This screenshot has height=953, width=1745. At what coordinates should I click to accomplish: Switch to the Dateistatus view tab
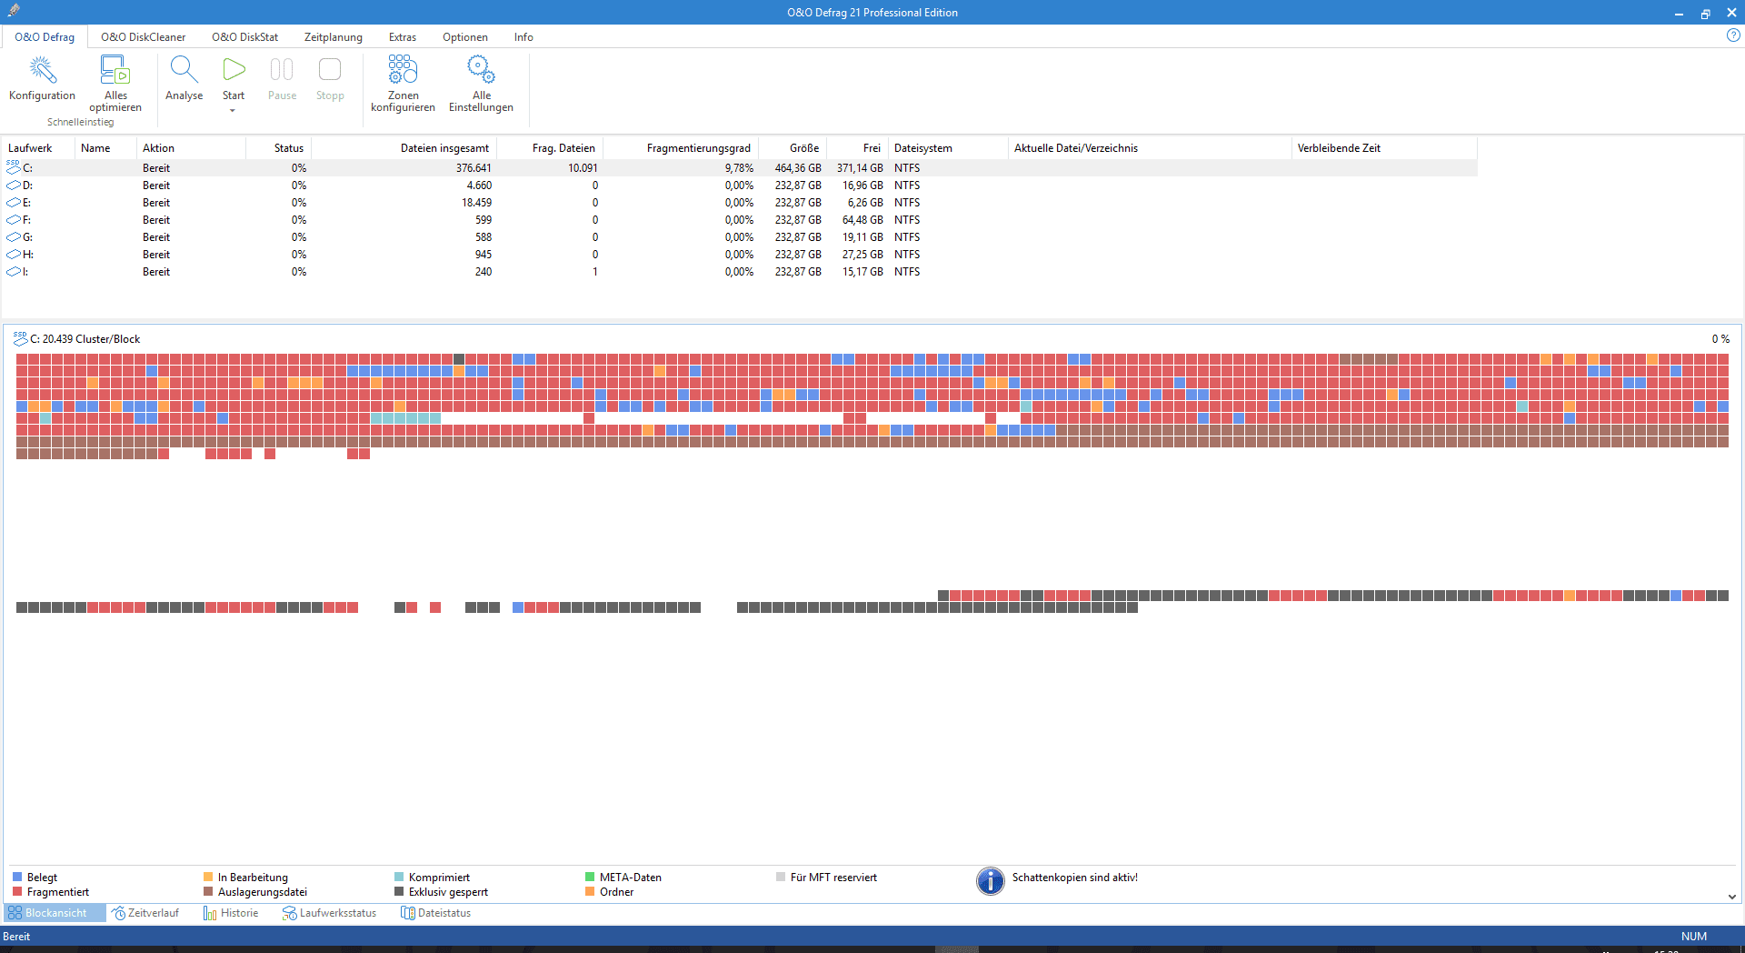coord(436,913)
